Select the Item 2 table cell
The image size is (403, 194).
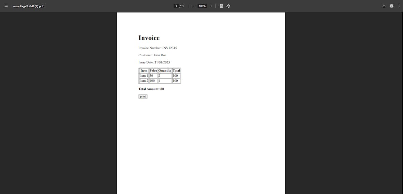143,81
